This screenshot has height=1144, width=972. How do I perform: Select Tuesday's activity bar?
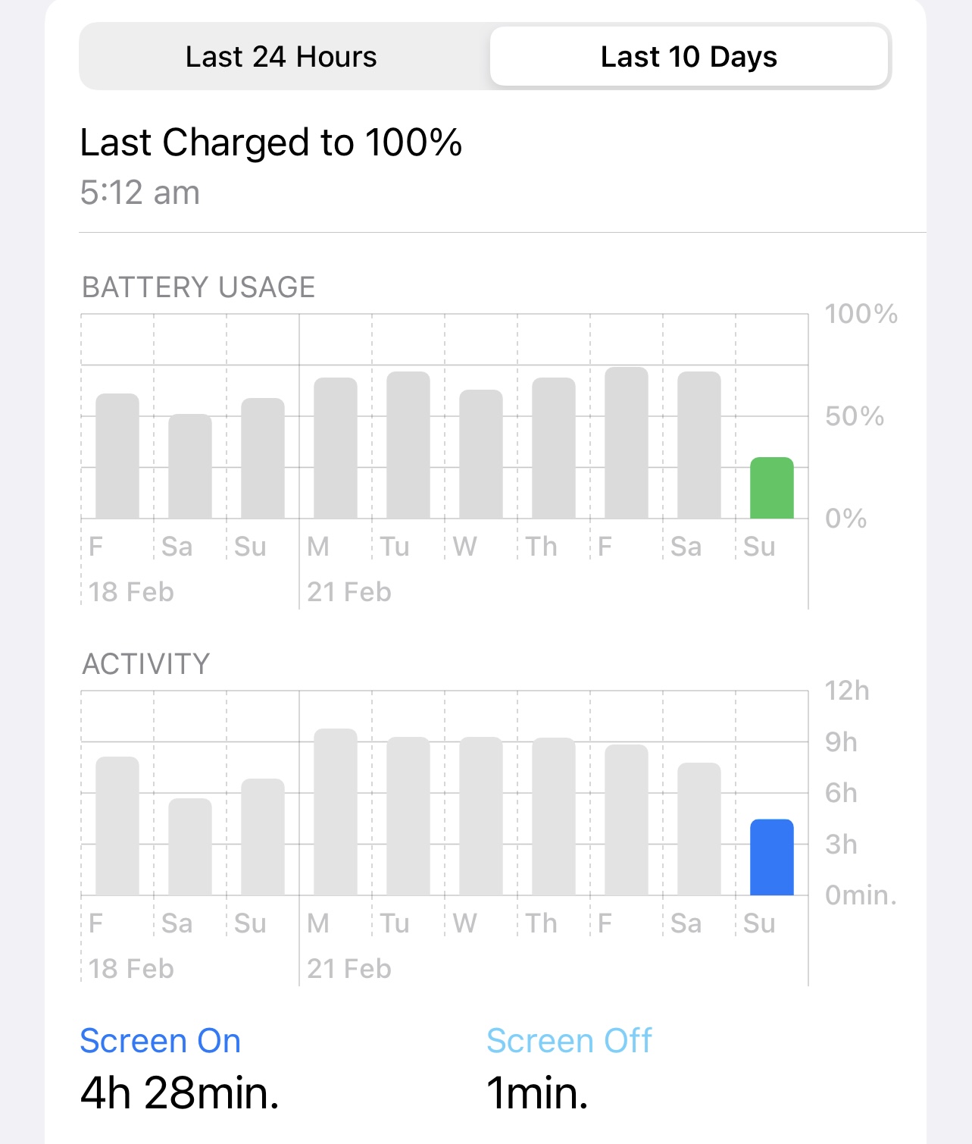point(408,816)
